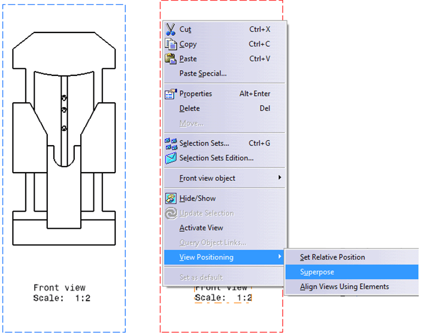Click the Hide/Show icon

171,199
